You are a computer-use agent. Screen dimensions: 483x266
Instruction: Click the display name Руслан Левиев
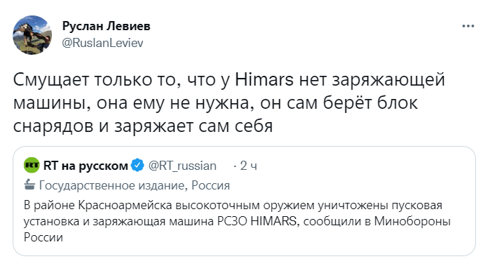pyautogui.click(x=107, y=26)
